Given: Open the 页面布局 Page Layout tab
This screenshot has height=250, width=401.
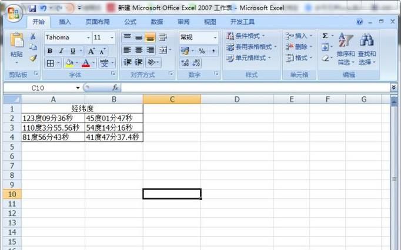Looking at the screenshot, I should (98, 22).
